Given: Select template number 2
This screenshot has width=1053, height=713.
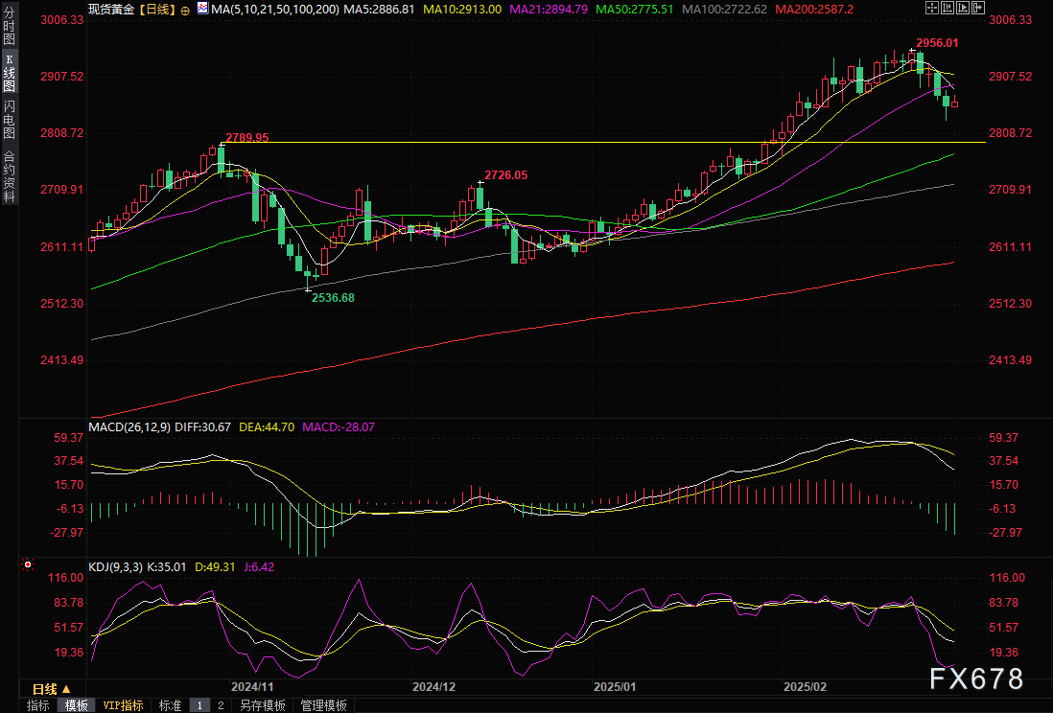Looking at the screenshot, I should pyautogui.click(x=221, y=705).
